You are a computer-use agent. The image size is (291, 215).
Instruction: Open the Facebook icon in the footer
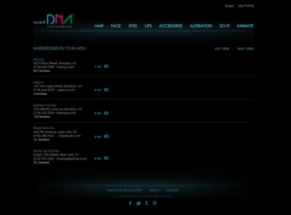[x=130, y=203]
